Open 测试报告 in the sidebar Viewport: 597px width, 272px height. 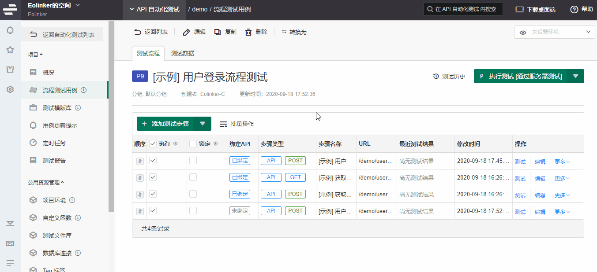54,161
